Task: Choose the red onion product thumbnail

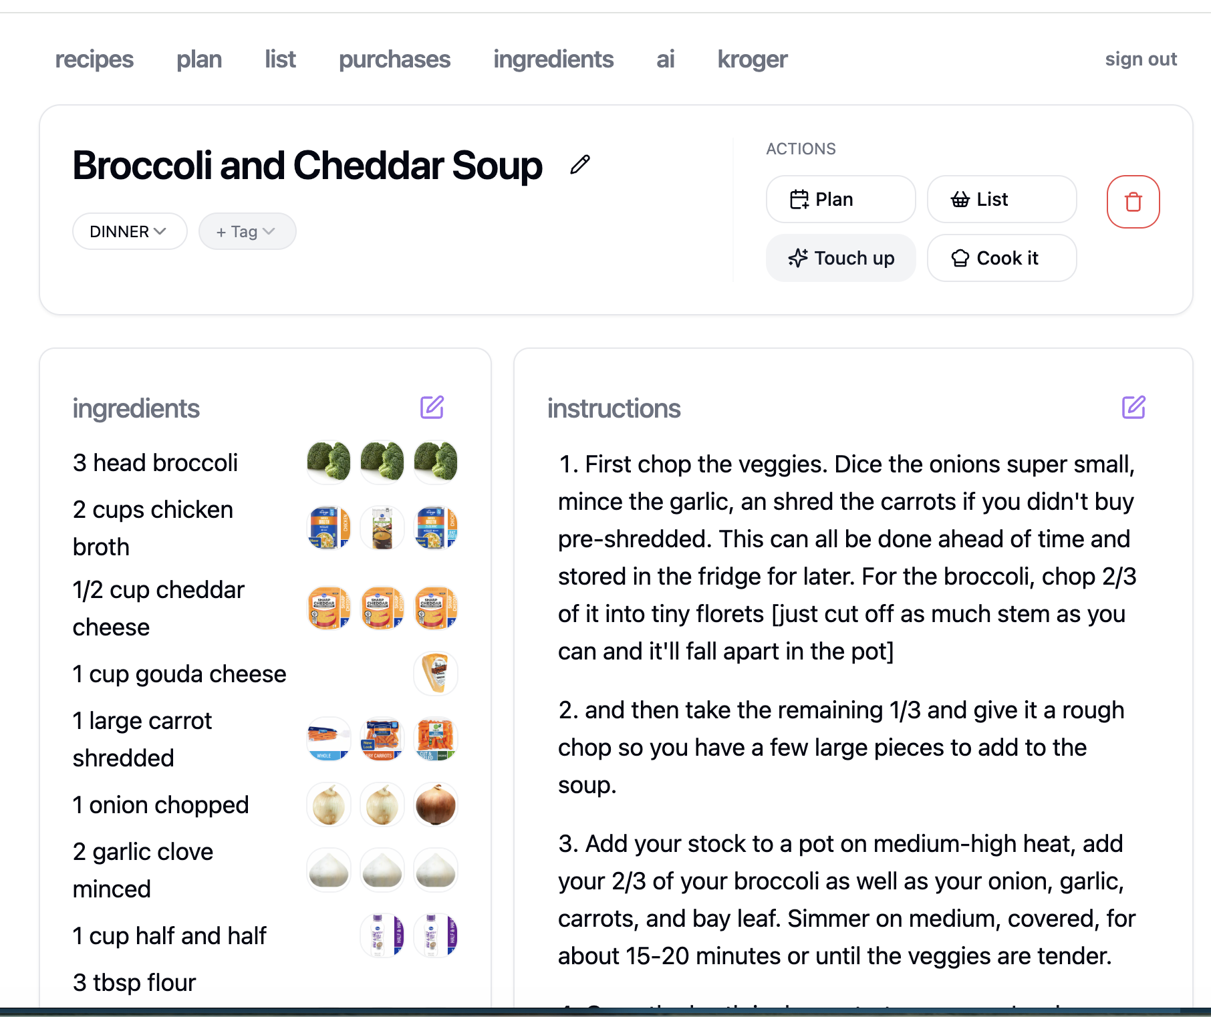Action: coord(436,805)
